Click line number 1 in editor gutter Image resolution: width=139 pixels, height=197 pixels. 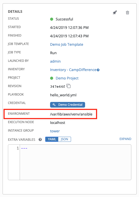[18, 148]
